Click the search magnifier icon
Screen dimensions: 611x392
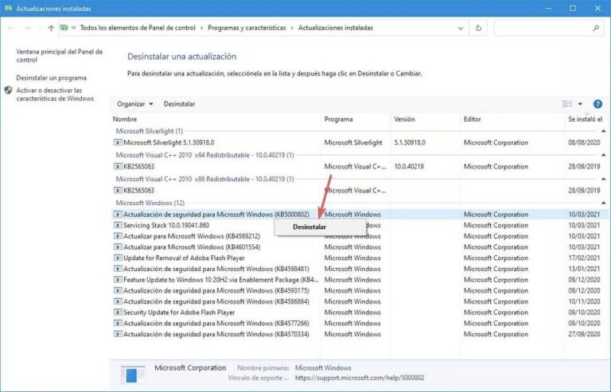[x=596, y=28]
